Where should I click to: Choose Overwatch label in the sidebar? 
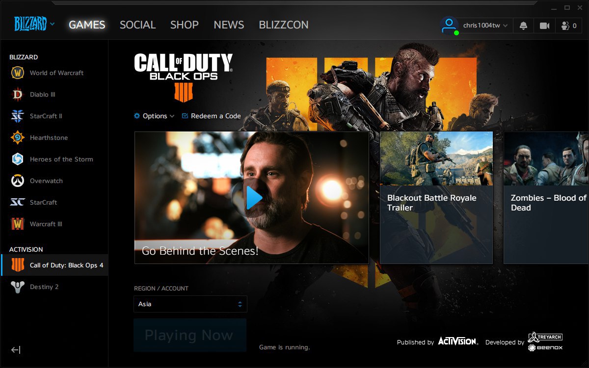(46, 181)
